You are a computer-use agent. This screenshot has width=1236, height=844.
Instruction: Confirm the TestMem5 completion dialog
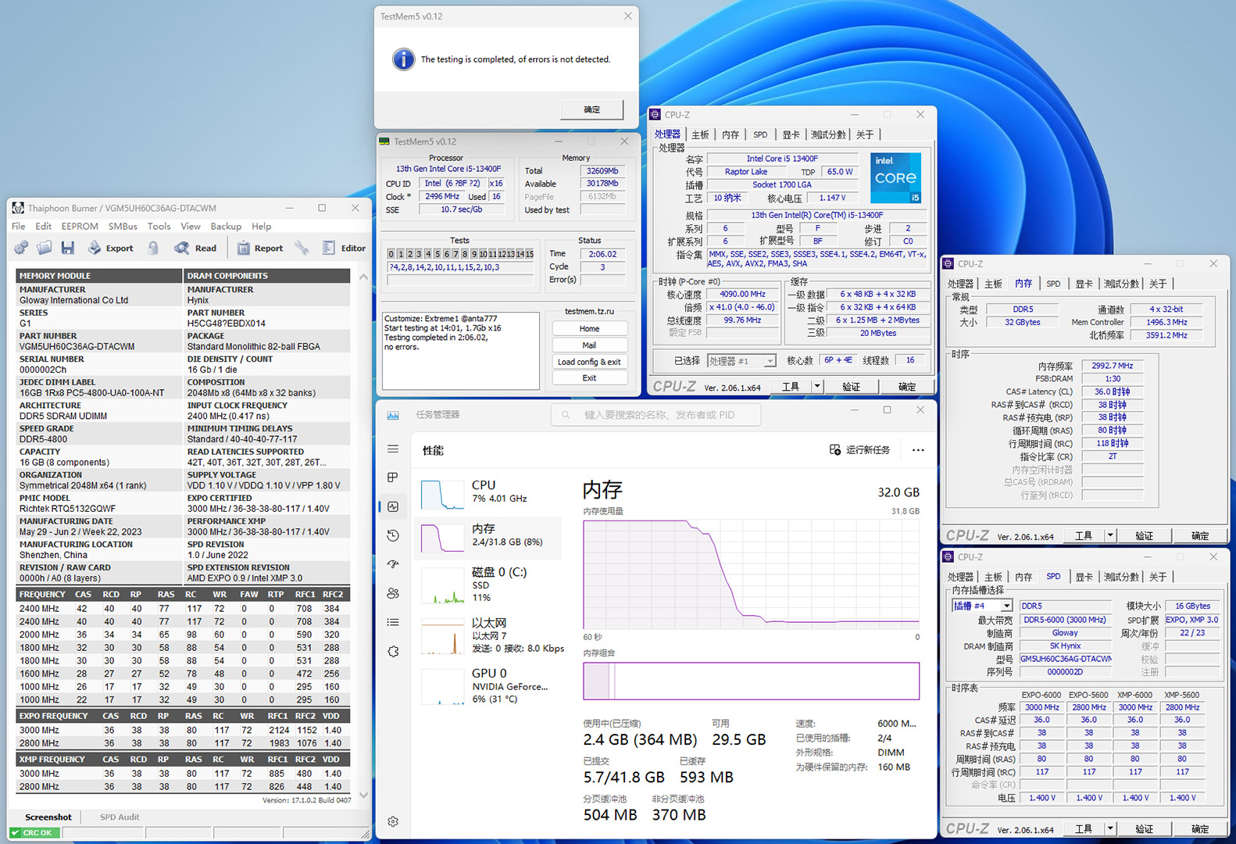pyautogui.click(x=591, y=109)
